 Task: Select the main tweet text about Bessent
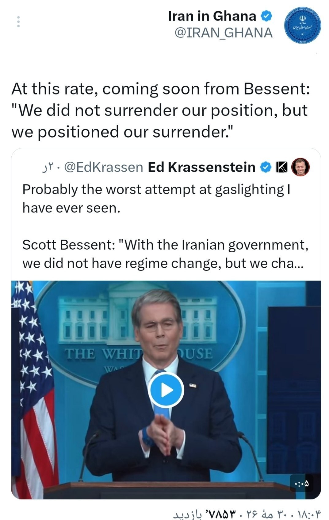point(160,110)
